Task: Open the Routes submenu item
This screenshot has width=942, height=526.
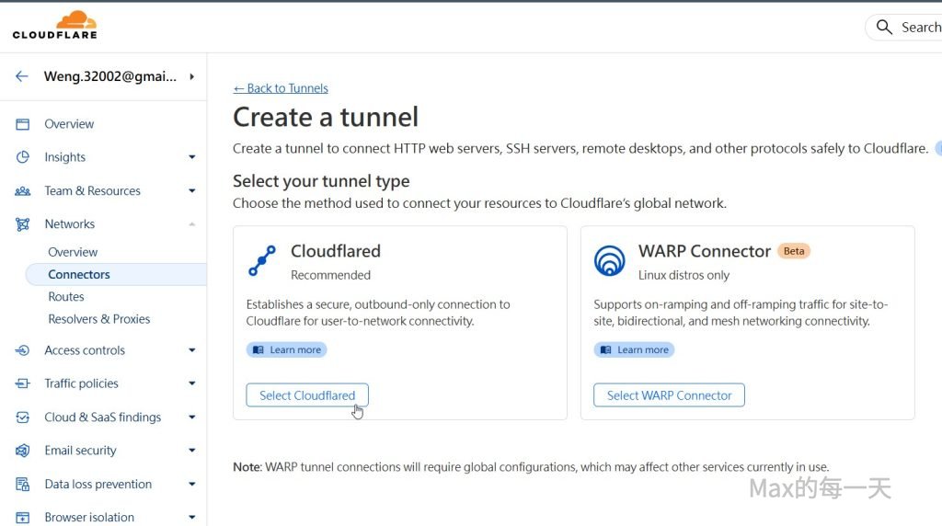Action: [x=66, y=297]
